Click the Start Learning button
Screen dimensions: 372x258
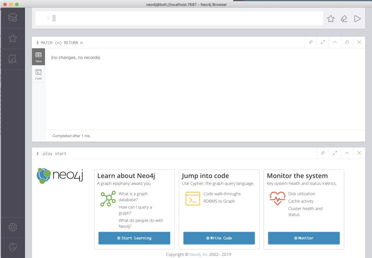(134, 238)
